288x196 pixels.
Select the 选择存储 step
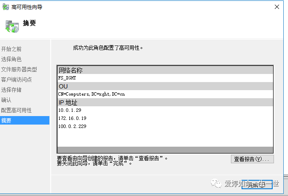tap(12, 90)
